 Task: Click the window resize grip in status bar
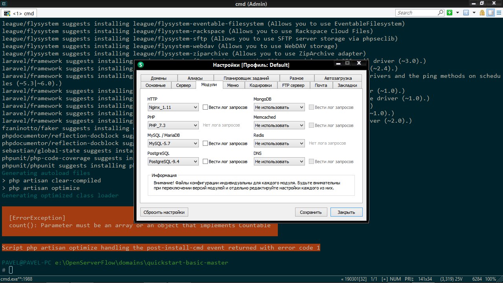click(500, 279)
